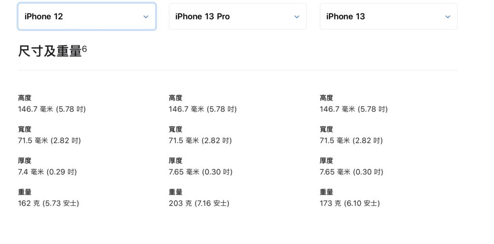The image size is (494, 244).
Task: Open the iPhone 13 Pro model selector
Action: tap(237, 16)
